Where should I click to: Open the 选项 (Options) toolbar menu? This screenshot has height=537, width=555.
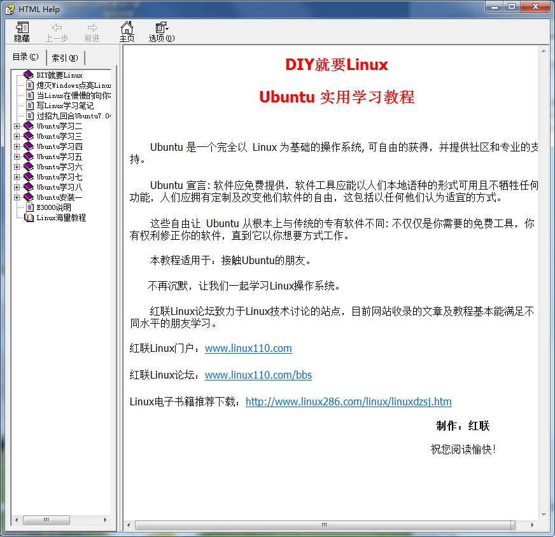(x=162, y=27)
